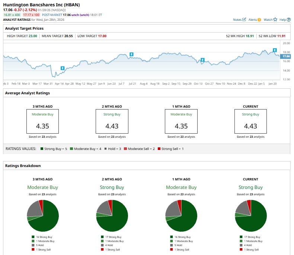Screen dimensions: 294x255
Task: Click the January earnings E marker
Action: (275, 50)
